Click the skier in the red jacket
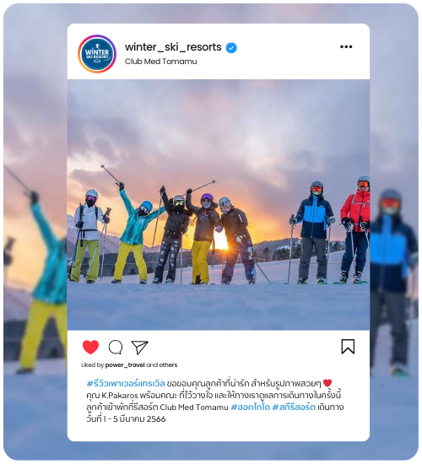This screenshot has height=464, width=422. (356, 229)
